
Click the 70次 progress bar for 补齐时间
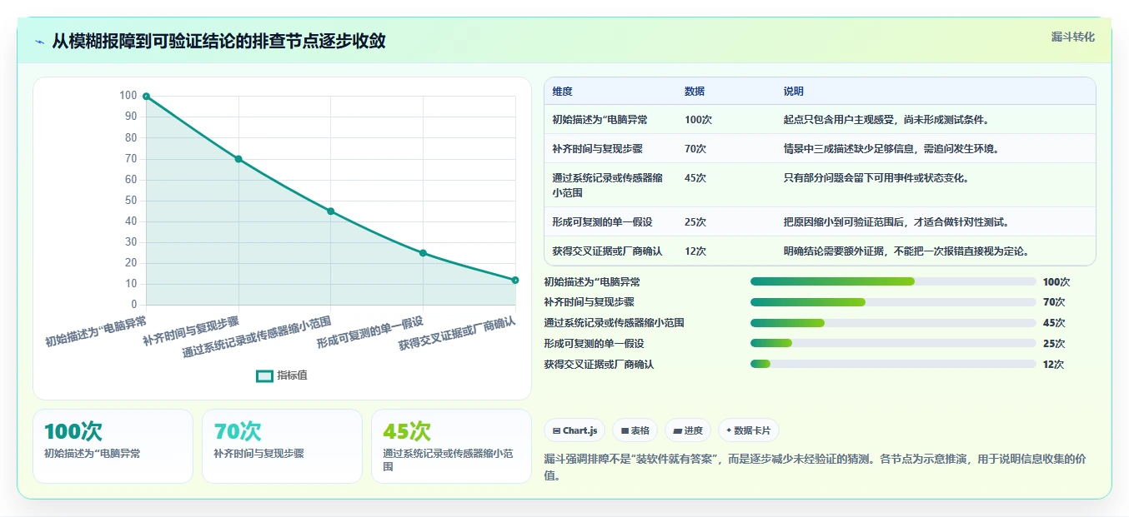893,302
